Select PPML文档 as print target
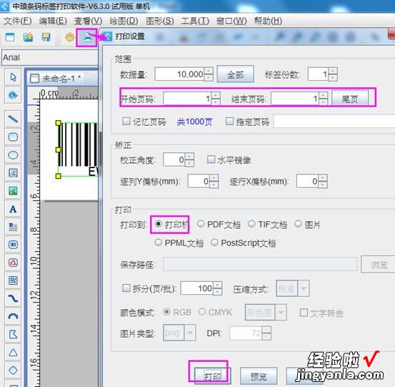 coord(158,243)
